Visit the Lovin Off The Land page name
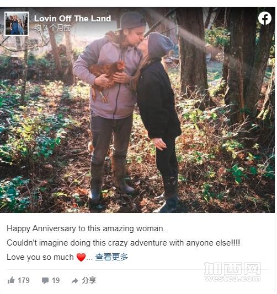 click(72, 19)
